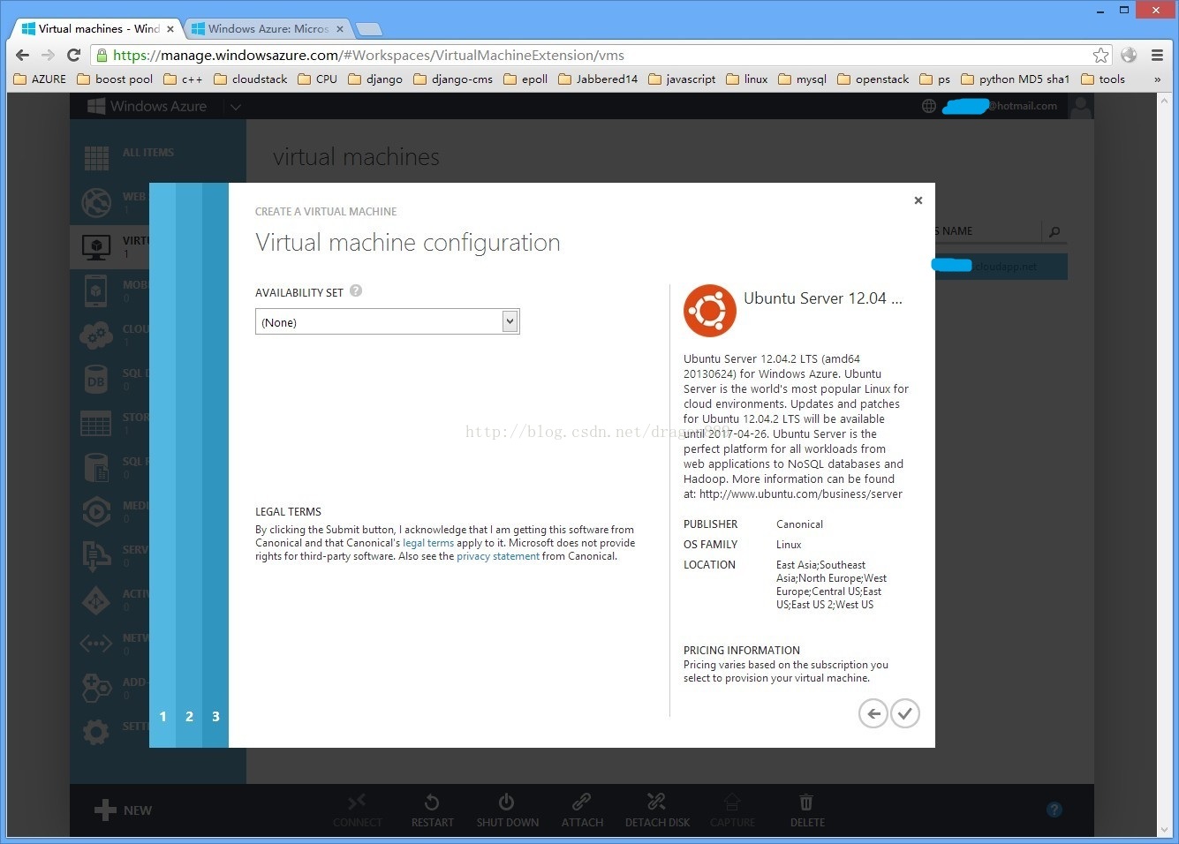
Task: Open the Service Bus sidebar icon
Action: click(96, 555)
